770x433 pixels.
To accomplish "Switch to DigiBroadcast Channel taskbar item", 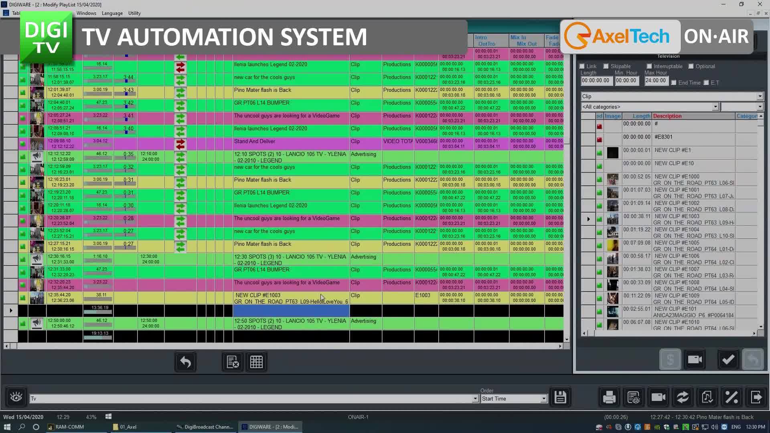I will pos(205,427).
